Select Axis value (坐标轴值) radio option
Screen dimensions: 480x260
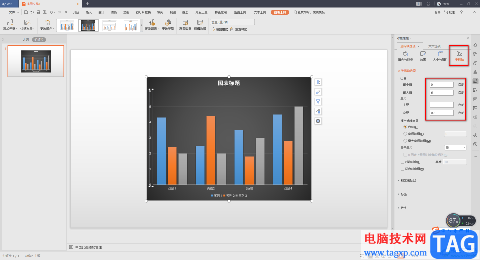405,134
